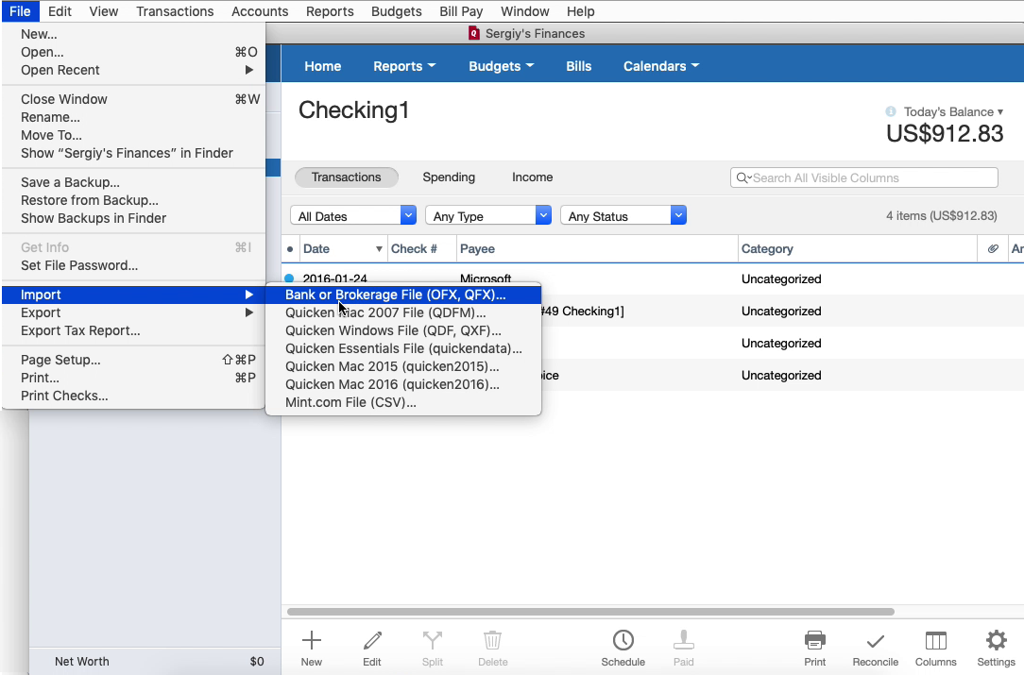This screenshot has height=675, width=1024.
Task: Choose Print Checks menu item
Action: (x=134, y=396)
